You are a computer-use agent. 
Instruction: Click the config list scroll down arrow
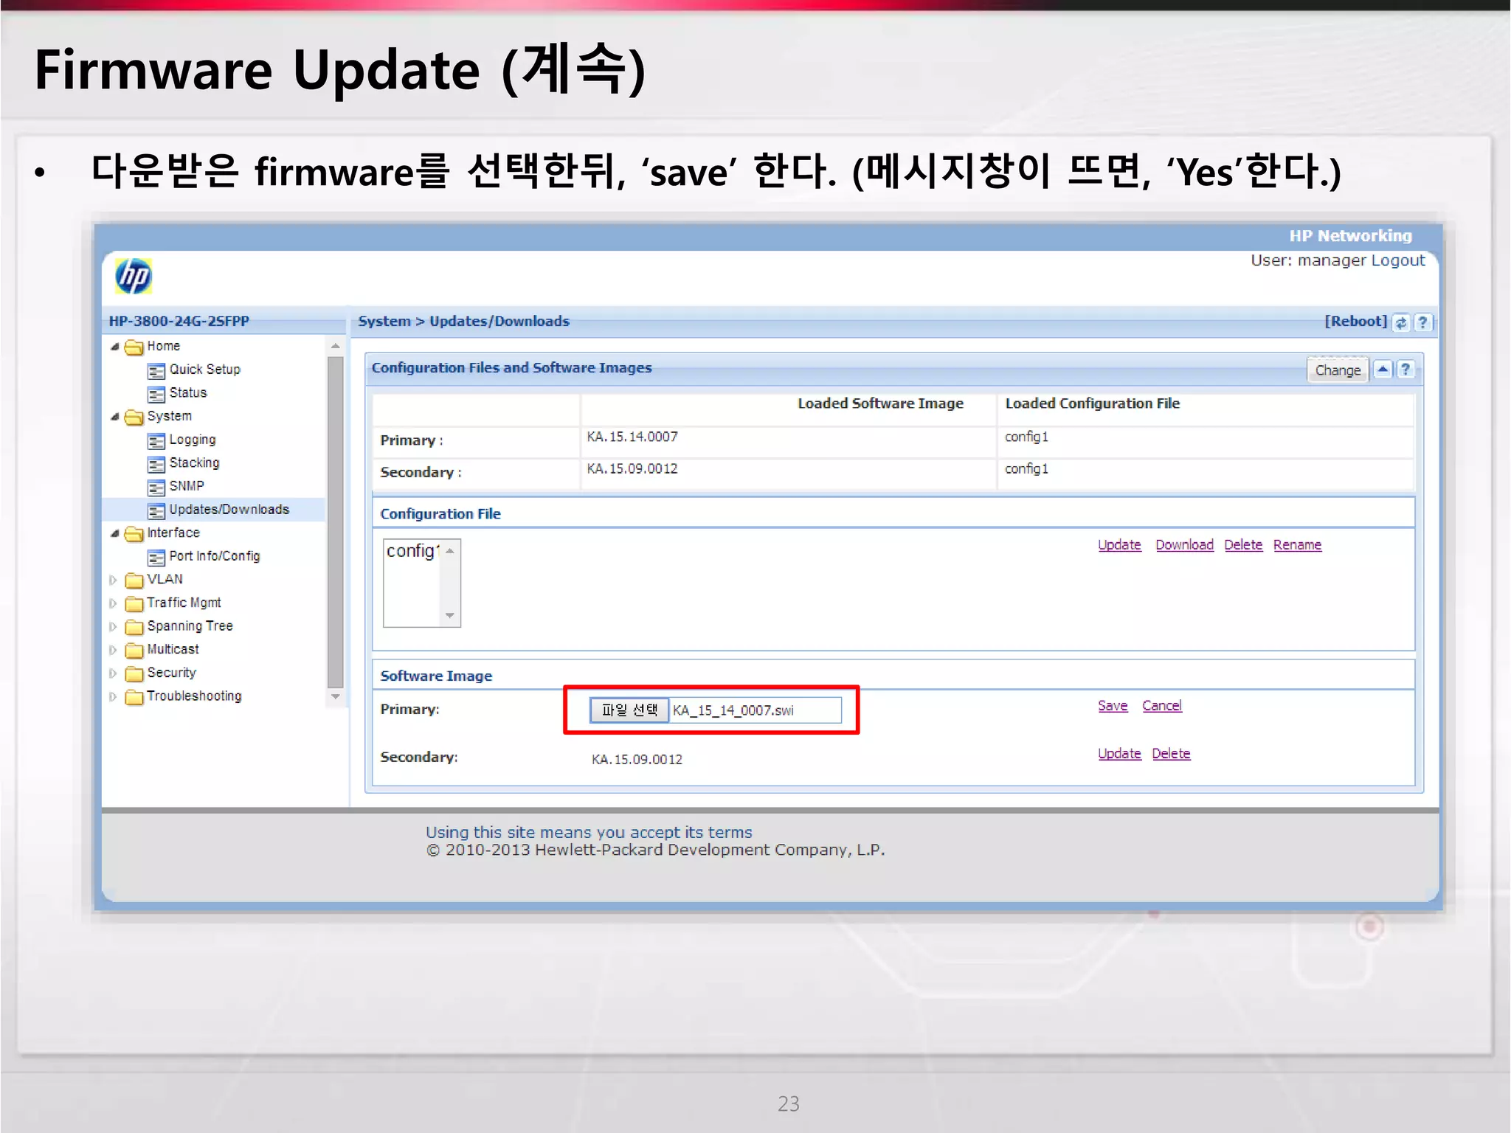pos(449,616)
